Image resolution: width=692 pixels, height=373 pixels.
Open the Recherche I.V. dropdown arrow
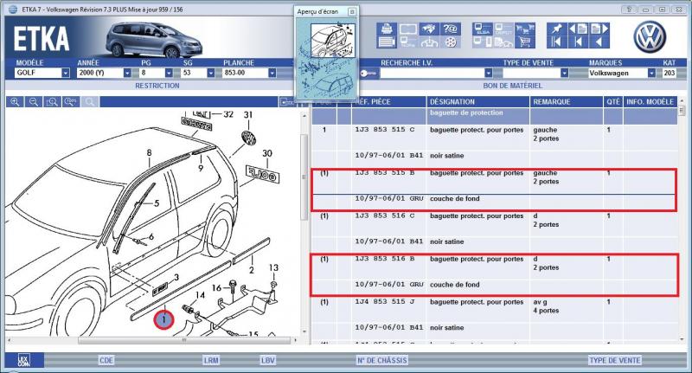[488, 73]
